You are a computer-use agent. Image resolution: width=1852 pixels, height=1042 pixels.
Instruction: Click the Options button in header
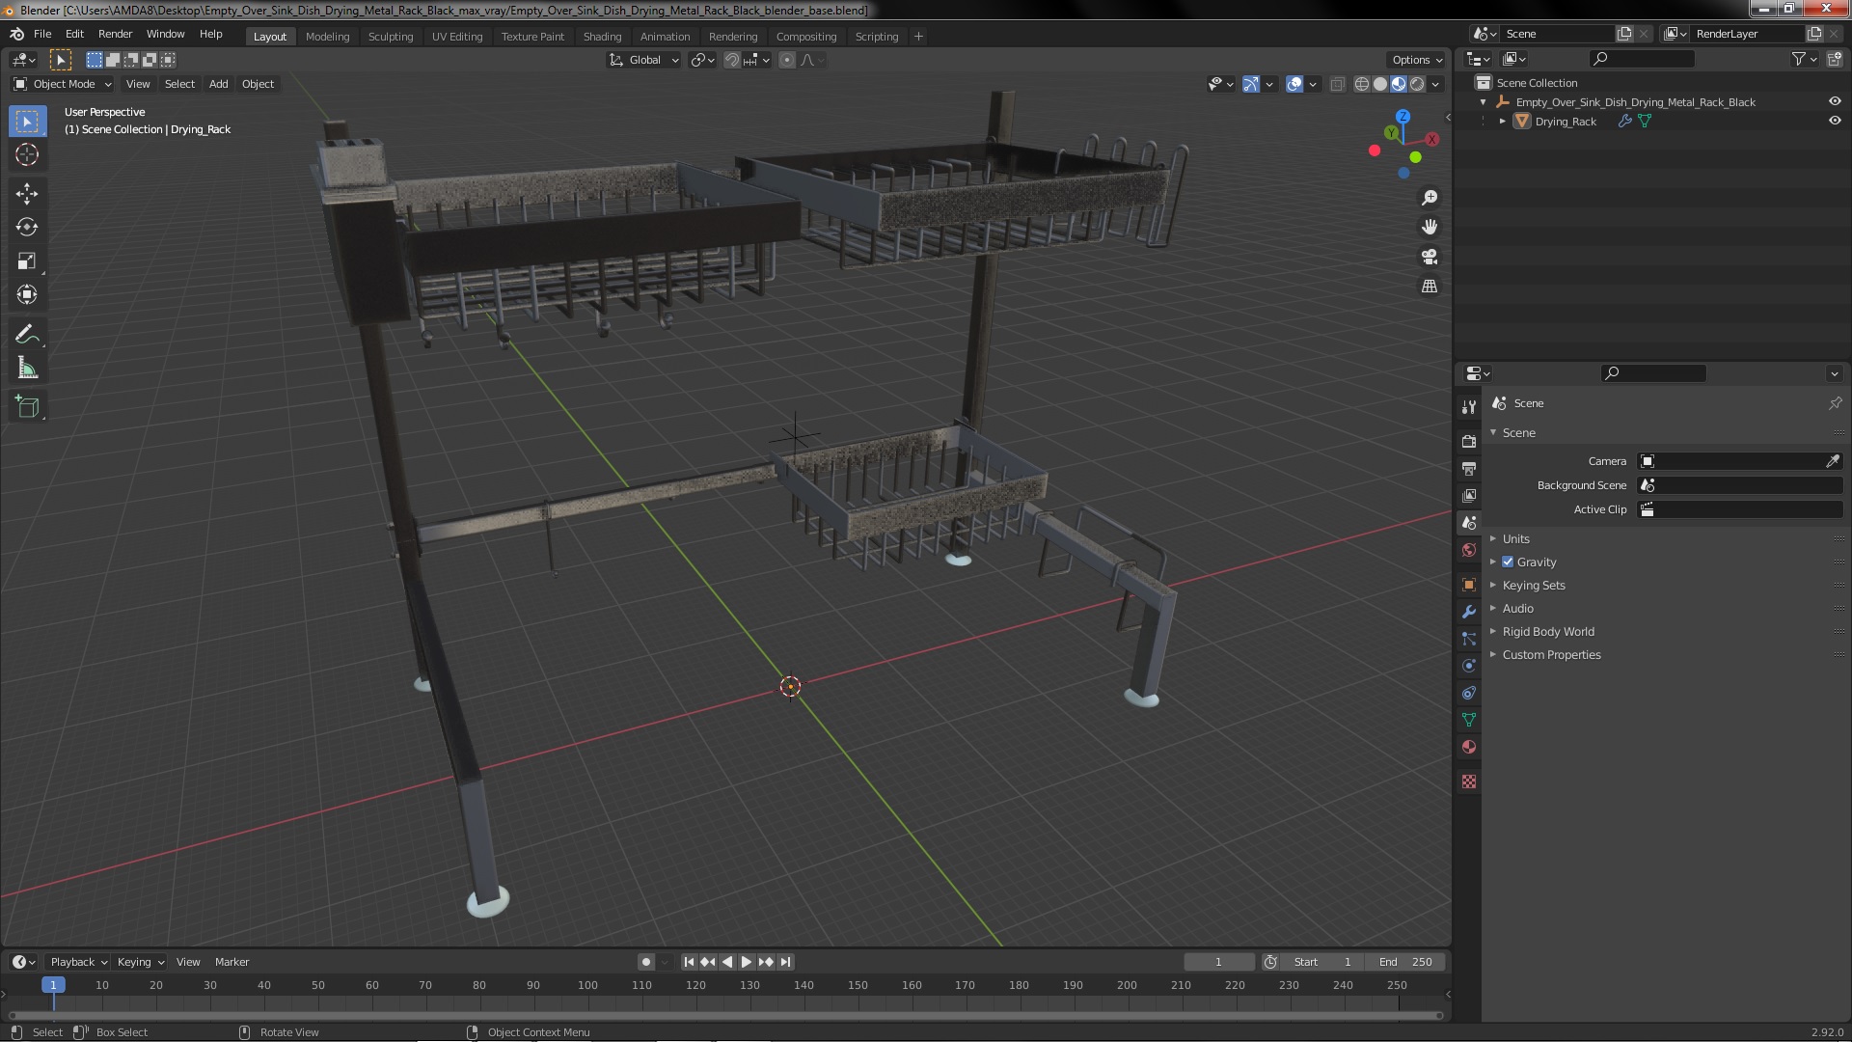point(1416,60)
